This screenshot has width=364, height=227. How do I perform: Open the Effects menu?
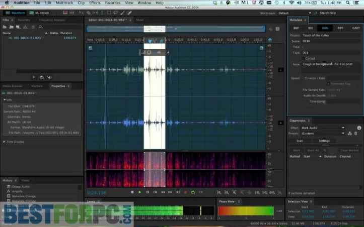94,3
